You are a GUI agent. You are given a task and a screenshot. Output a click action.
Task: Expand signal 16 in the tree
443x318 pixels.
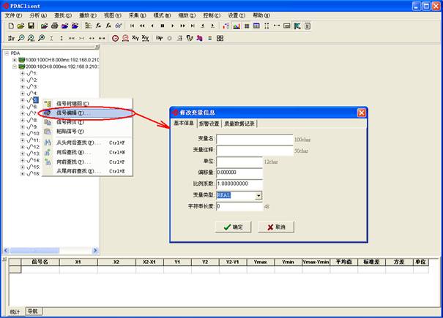(23, 174)
